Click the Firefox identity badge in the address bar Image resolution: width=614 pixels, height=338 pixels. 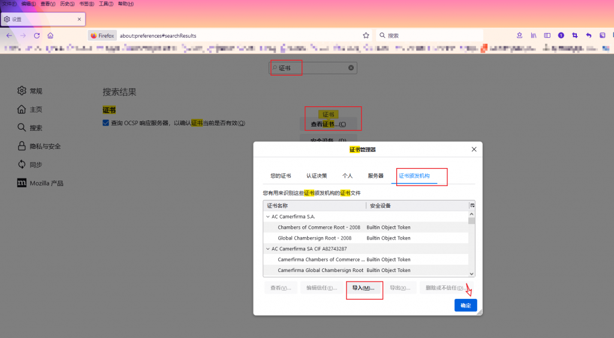(103, 35)
